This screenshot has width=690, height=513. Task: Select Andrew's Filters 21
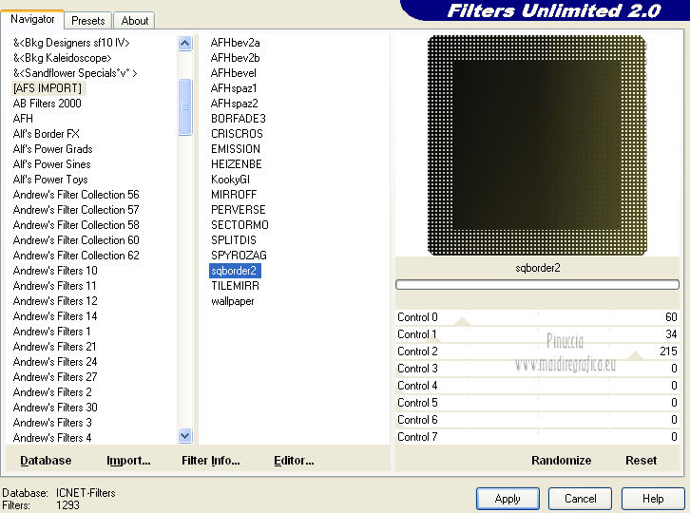(x=54, y=347)
